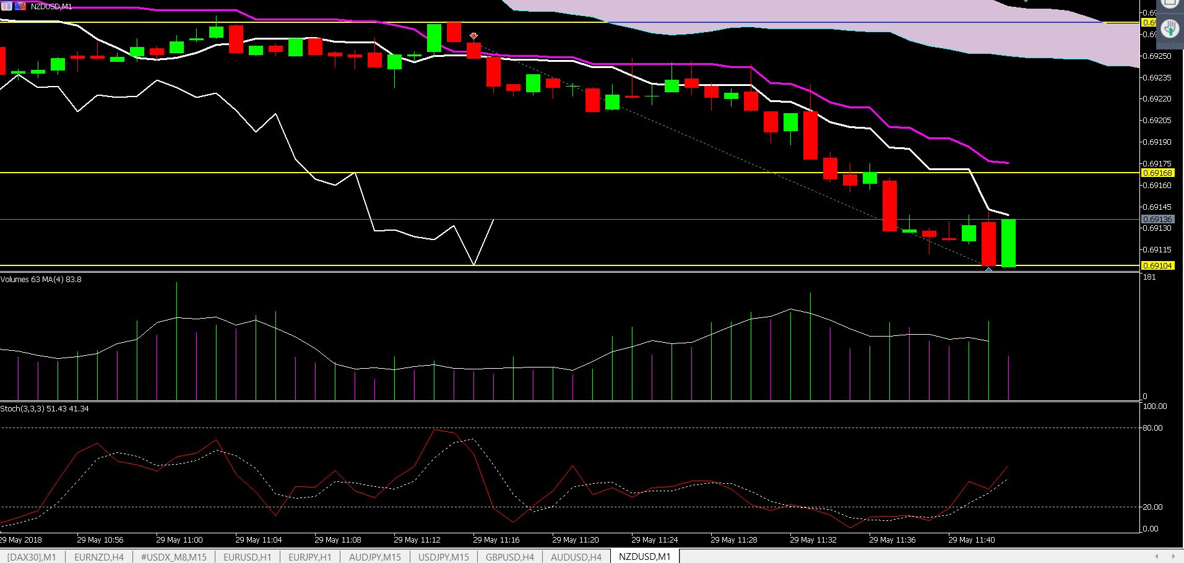Click the last green candle on the chart
The image size is (1184, 563).
(1009, 243)
